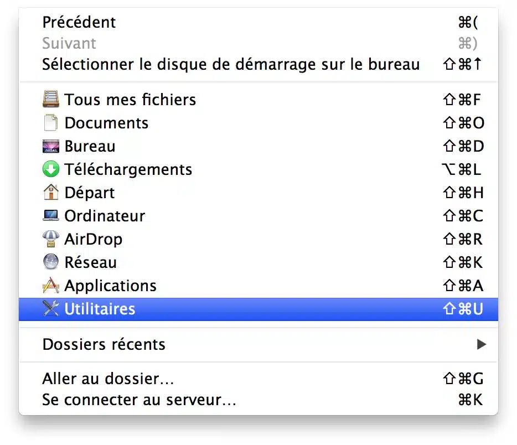
Task: Choose Se connecter au serveur…
Action: (258, 400)
